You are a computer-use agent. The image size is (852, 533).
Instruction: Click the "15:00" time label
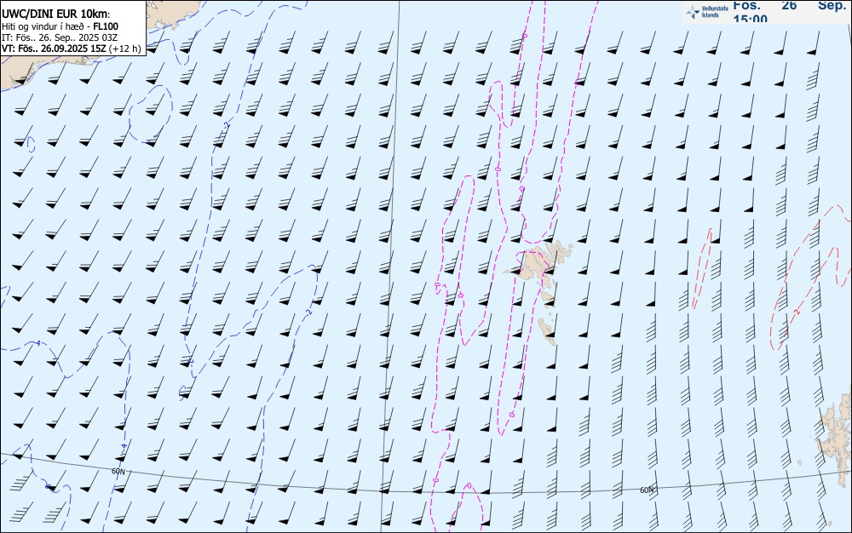(x=751, y=19)
